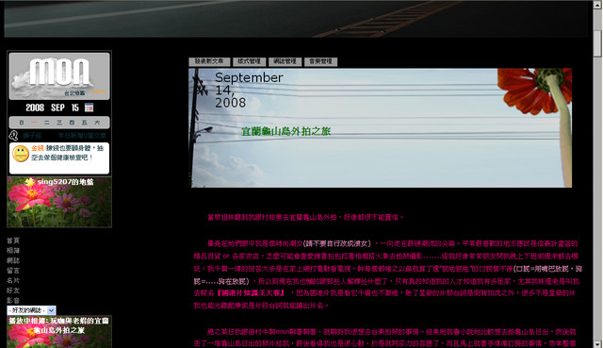Open the 留言 guestbook link
This screenshot has height=348, width=603.
tap(12, 271)
